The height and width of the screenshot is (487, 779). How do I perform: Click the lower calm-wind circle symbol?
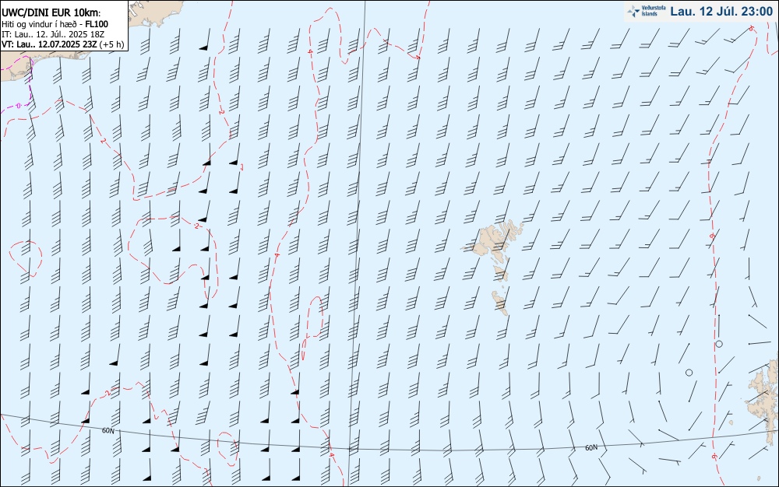pos(689,373)
